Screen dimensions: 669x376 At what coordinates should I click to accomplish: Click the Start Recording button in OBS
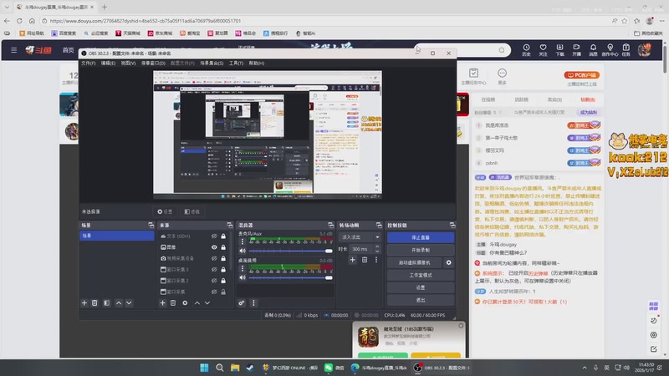click(x=421, y=250)
